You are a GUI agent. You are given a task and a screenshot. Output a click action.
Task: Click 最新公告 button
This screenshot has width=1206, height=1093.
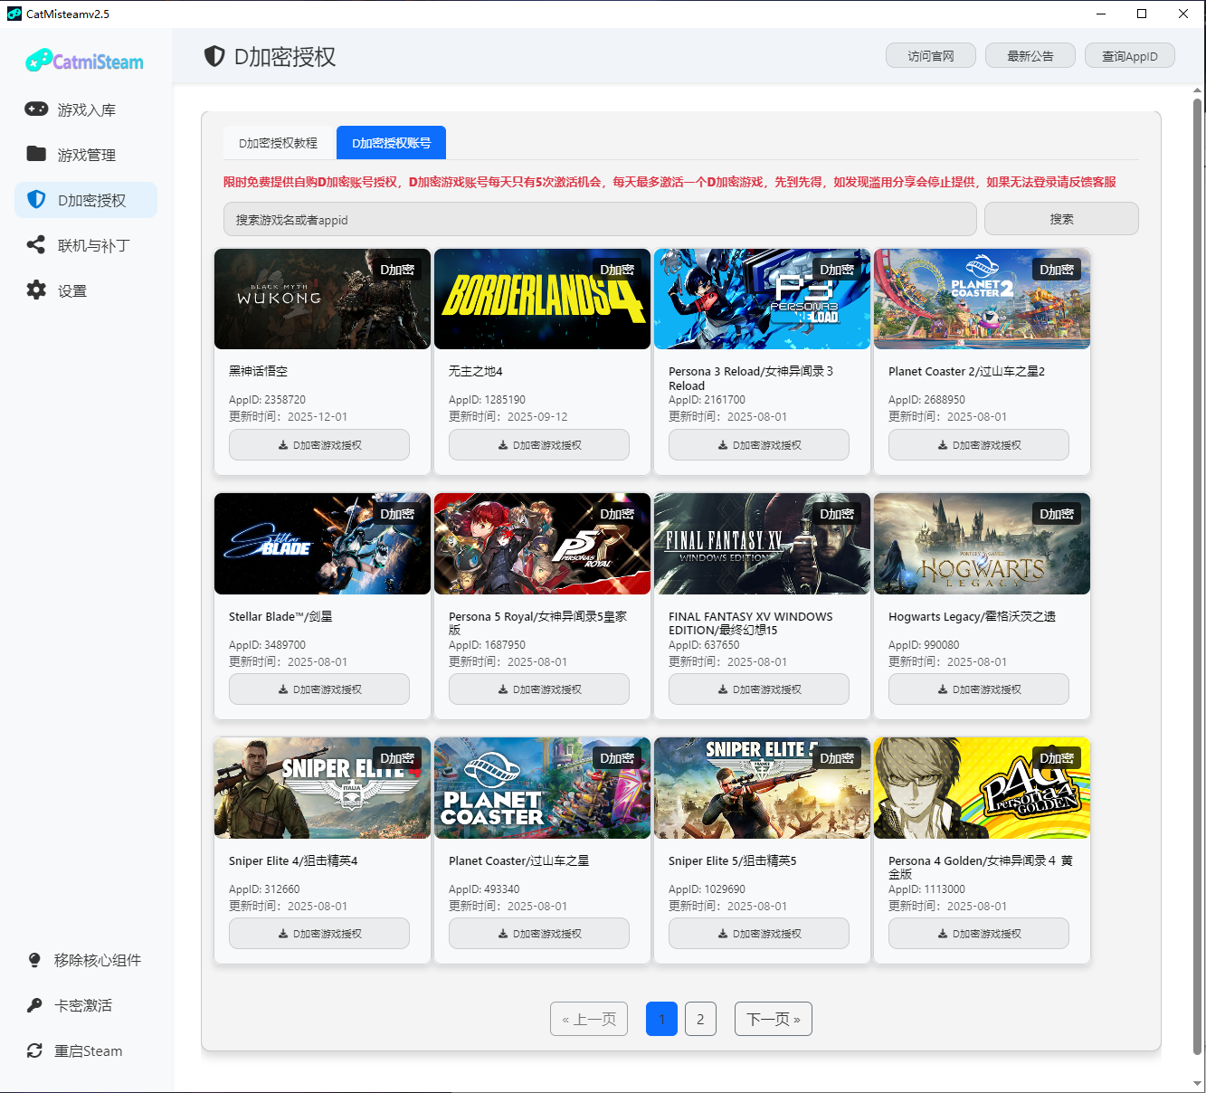1030,56
